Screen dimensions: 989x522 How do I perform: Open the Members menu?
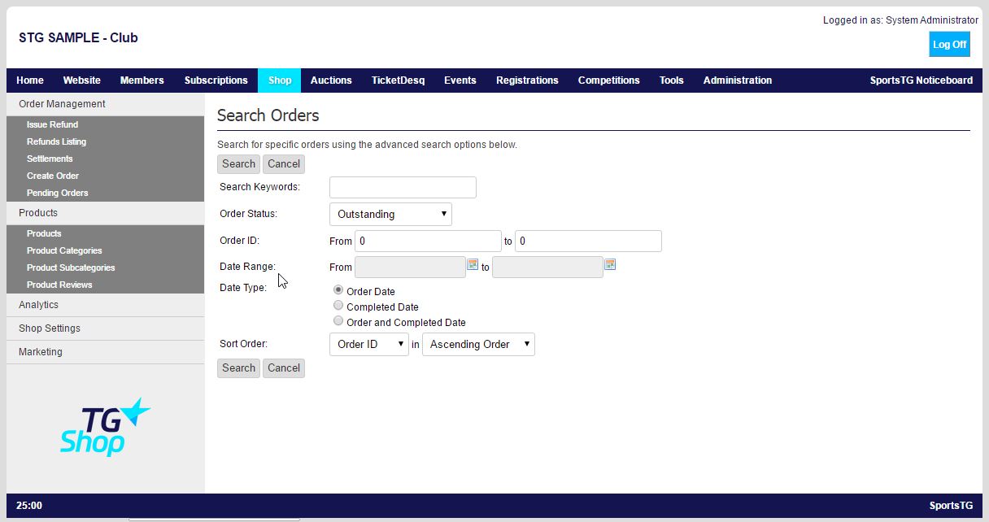point(142,80)
